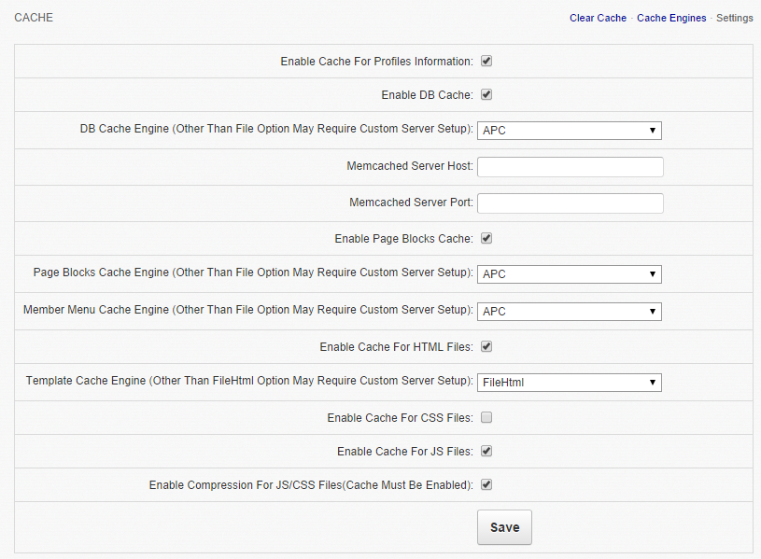Focus the Memcached Server Host field

[570, 167]
